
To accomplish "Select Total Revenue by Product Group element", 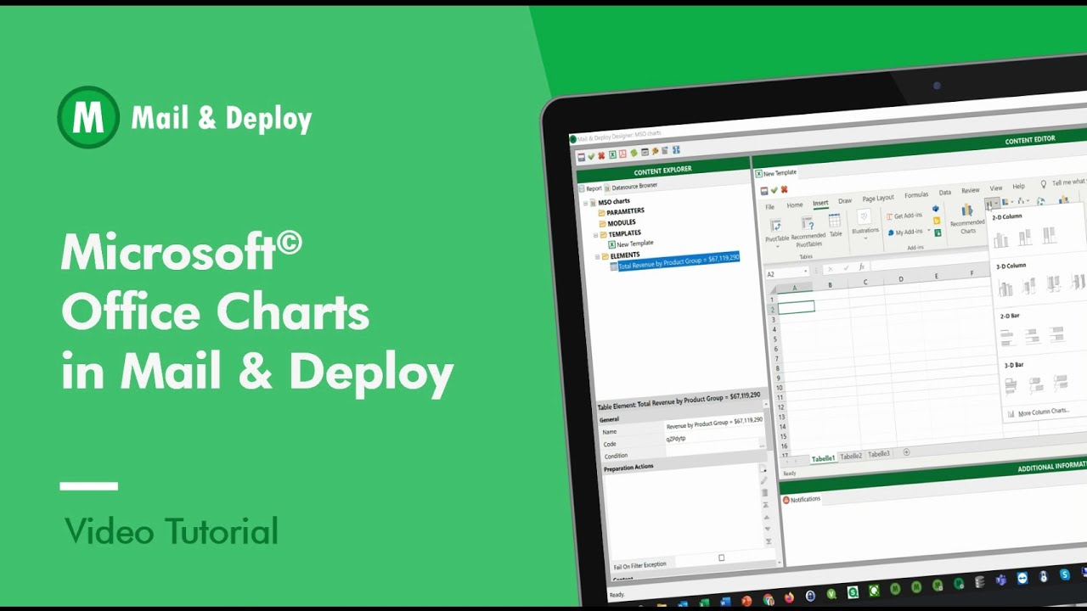I will 675,261.
